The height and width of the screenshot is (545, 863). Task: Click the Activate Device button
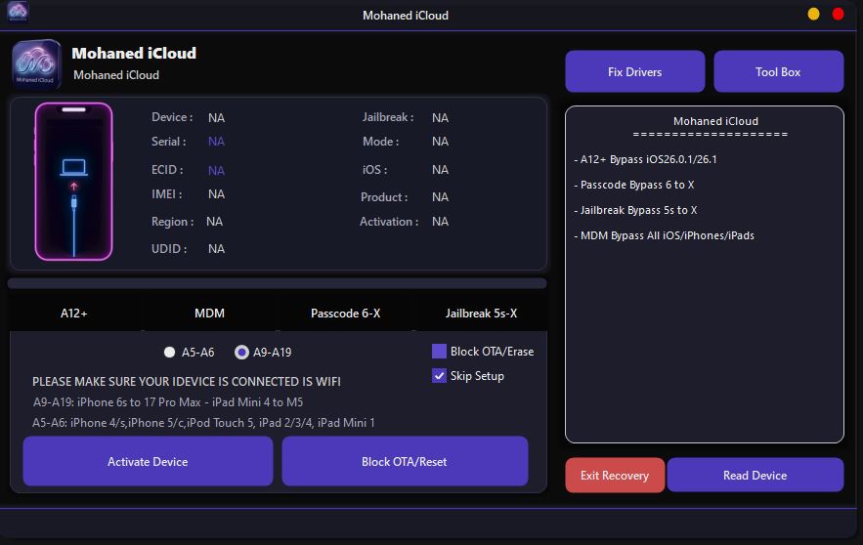tap(148, 461)
